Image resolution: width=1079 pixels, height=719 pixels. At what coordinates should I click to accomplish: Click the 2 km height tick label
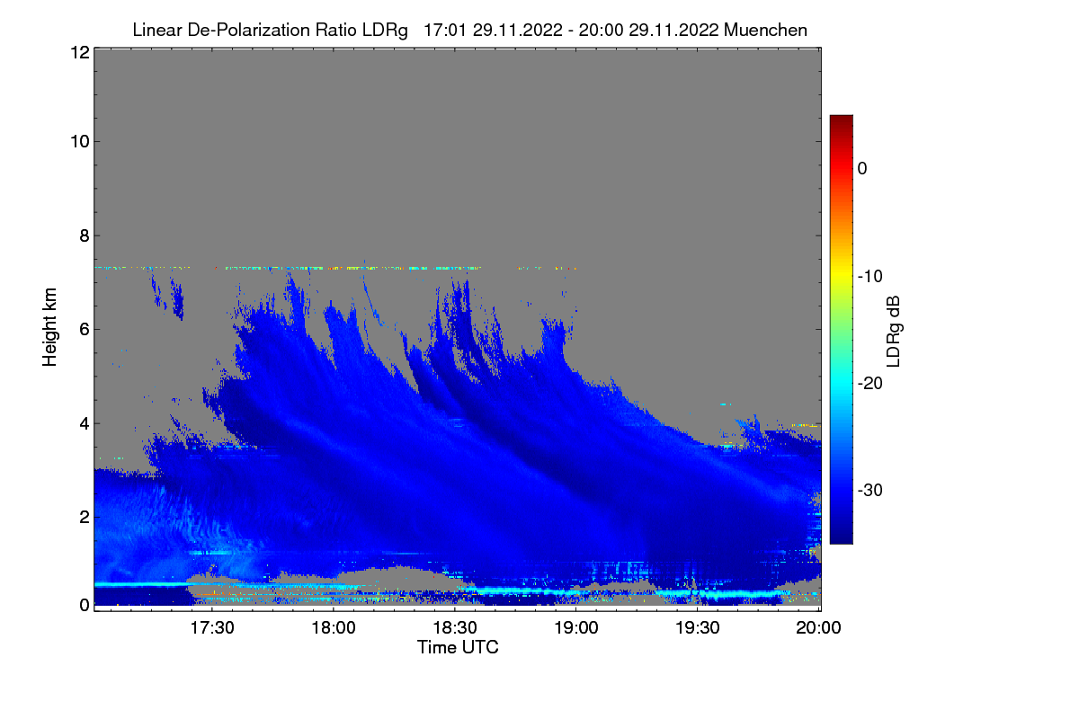pos(84,516)
